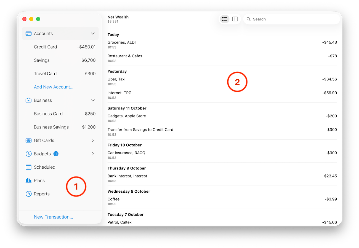
Task: Open Transfer from Savings to Credit Card
Action: pyautogui.click(x=222, y=132)
